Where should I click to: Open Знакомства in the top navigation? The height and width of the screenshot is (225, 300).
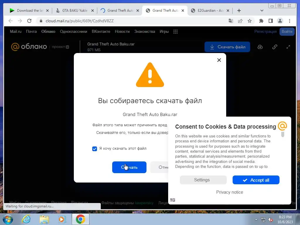tap(145, 32)
